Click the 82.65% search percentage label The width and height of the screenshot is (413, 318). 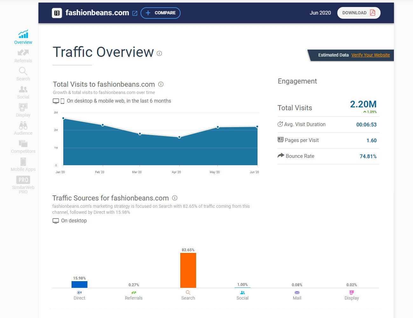coord(188,250)
